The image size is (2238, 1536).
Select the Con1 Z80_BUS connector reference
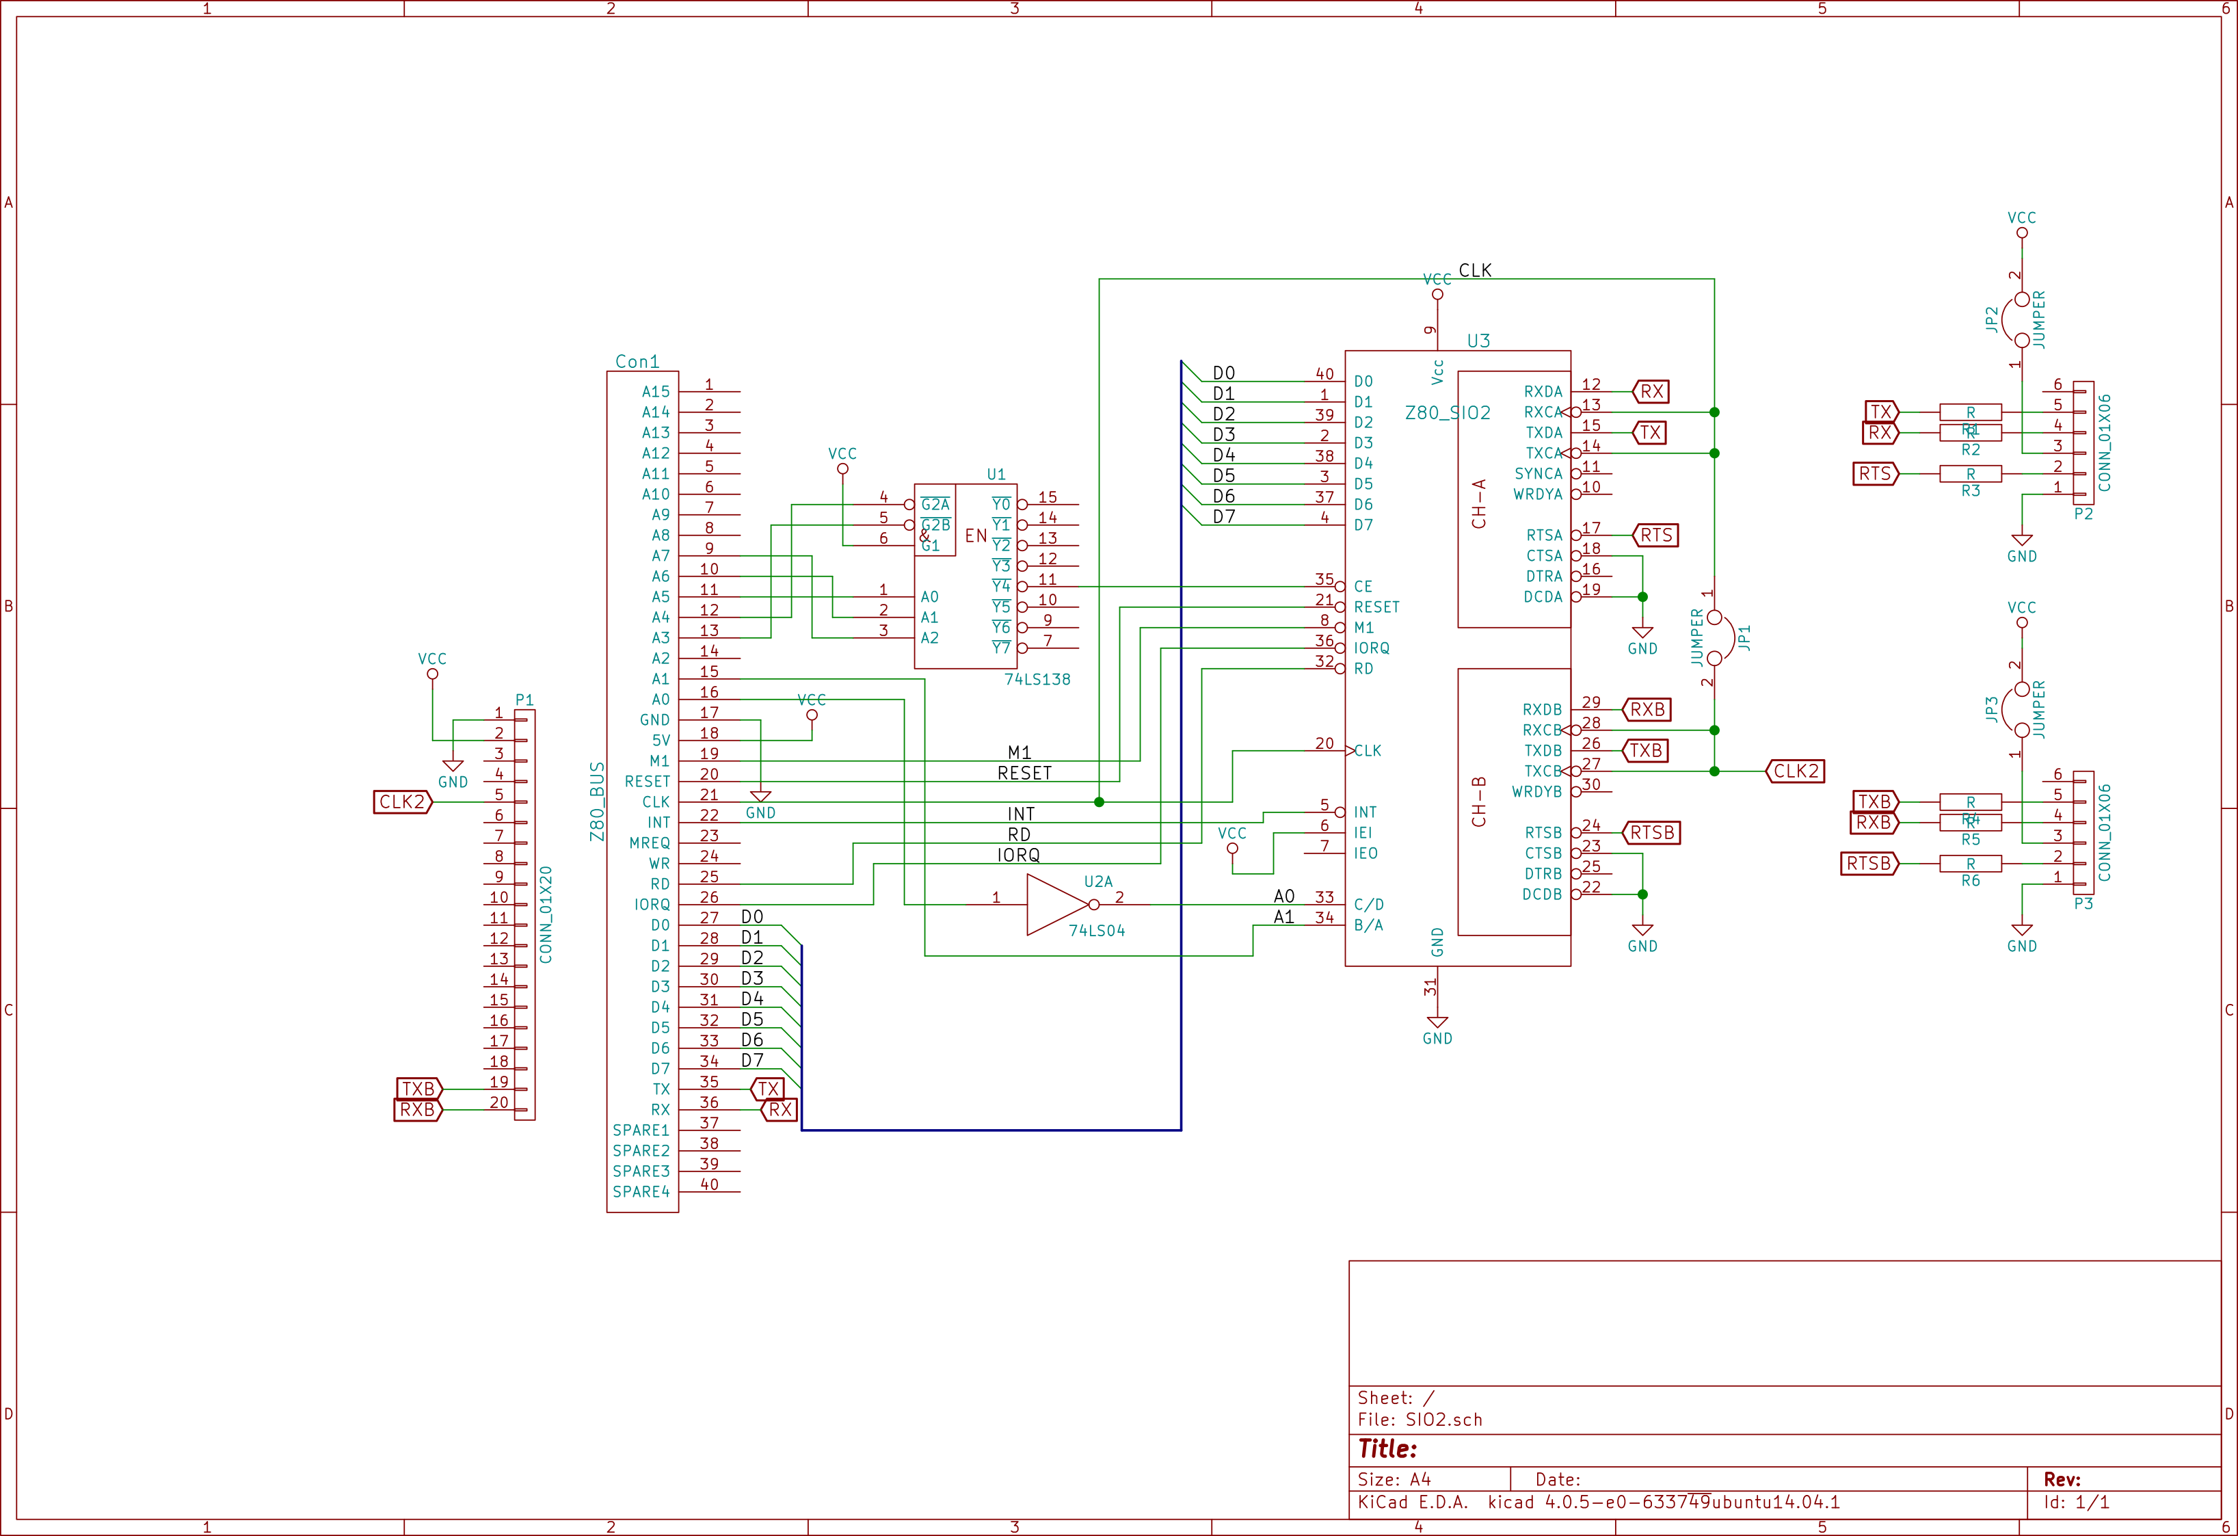[x=637, y=362]
